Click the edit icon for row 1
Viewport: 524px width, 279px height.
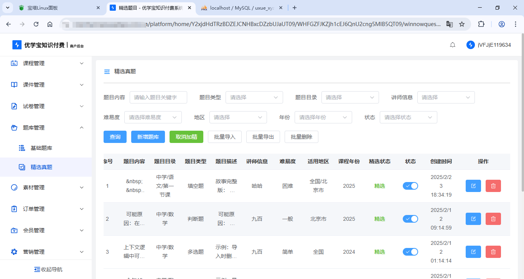pyautogui.click(x=473, y=186)
